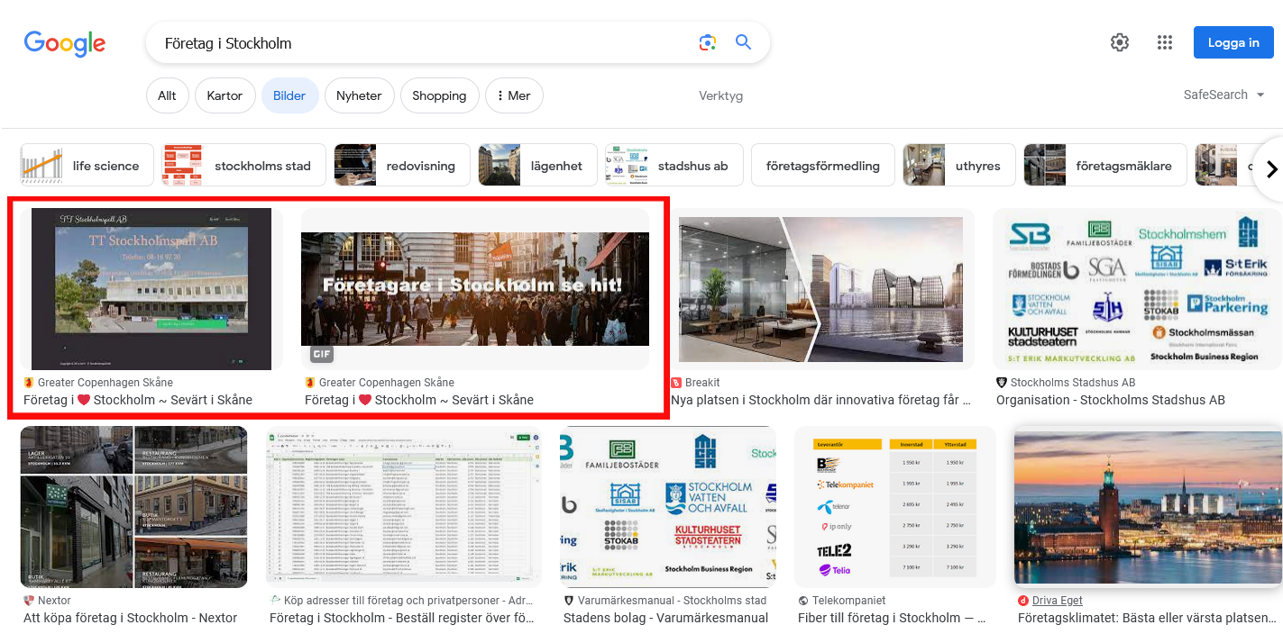Screen dimensions: 1283x643
Task: Open the Verktyg options
Action: coord(721,95)
